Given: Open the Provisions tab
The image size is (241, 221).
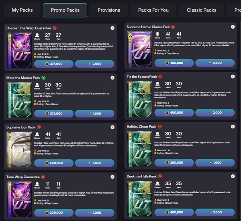Looking at the screenshot, I should 108,10.
